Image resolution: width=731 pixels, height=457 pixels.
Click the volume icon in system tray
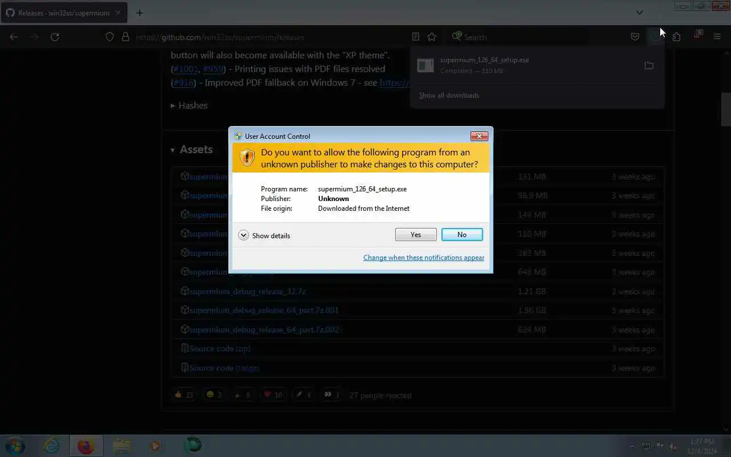(673, 446)
